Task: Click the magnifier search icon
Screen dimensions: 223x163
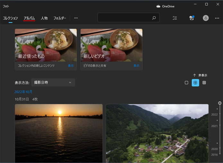Action: [154, 18]
